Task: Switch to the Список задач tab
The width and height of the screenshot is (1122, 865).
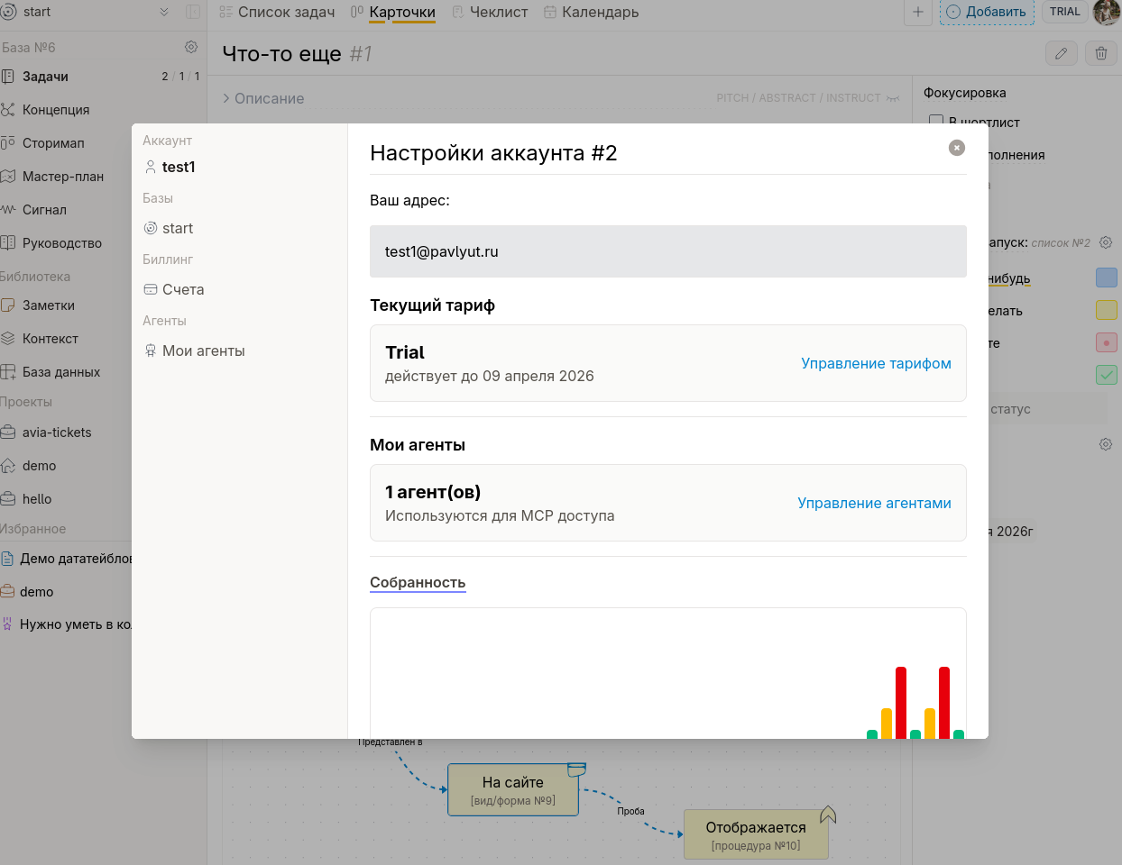Action: [x=277, y=12]
